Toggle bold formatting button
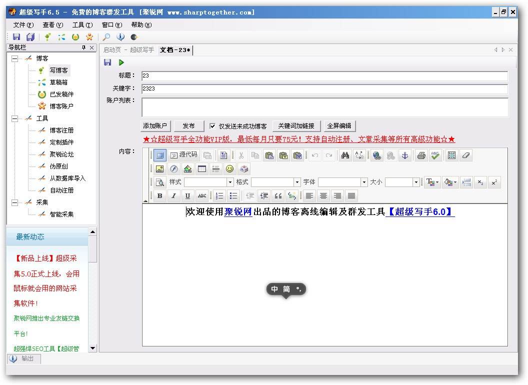528x385 pixels. pos(159,195)
